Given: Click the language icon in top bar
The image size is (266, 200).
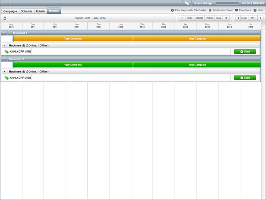Looking at the screenshot, I should [x=187, y=3].
